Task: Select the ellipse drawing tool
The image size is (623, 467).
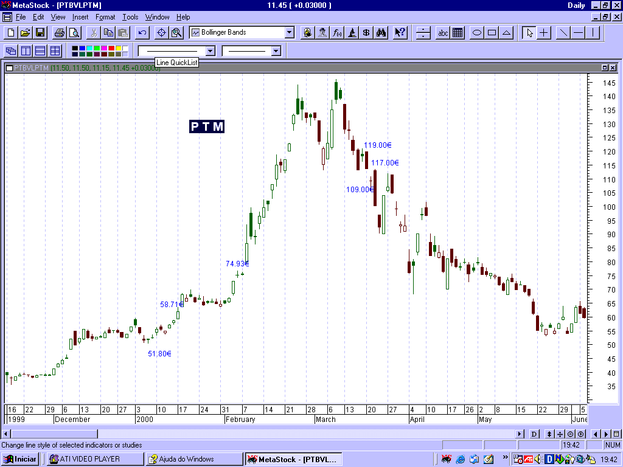Action: (477, 33)
